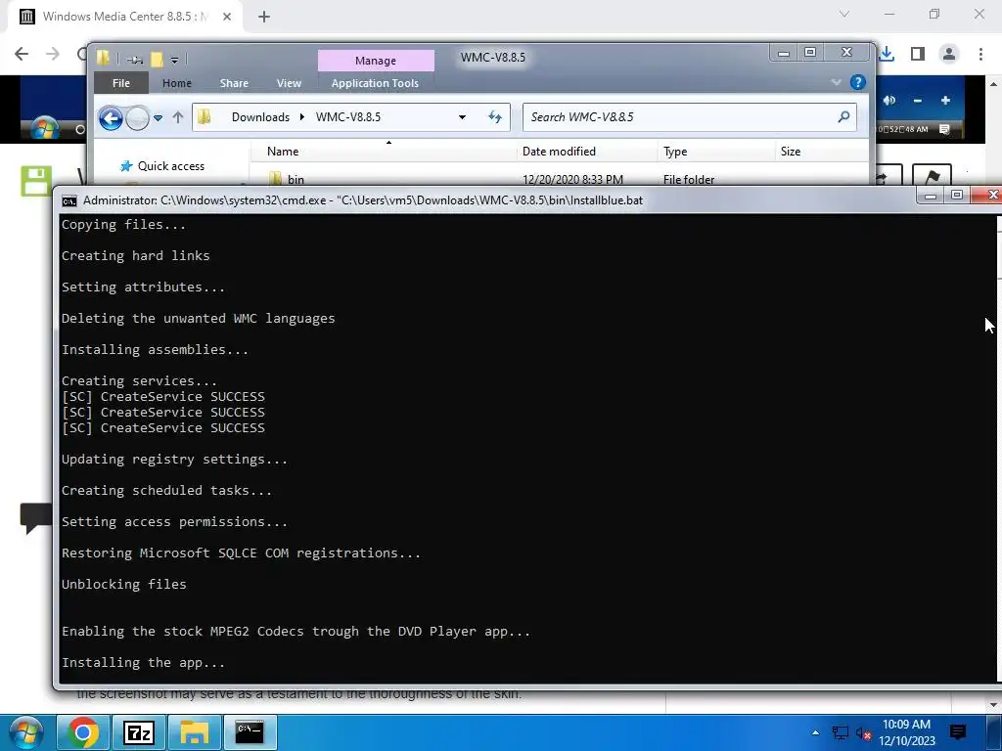This screenshot has width=1002, height=751.
Task: Go up one folder level in Explorer
Action: pos(178,117)
